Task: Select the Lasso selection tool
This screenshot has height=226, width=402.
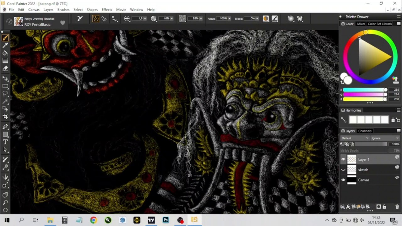Action: [x=5, y=94]
